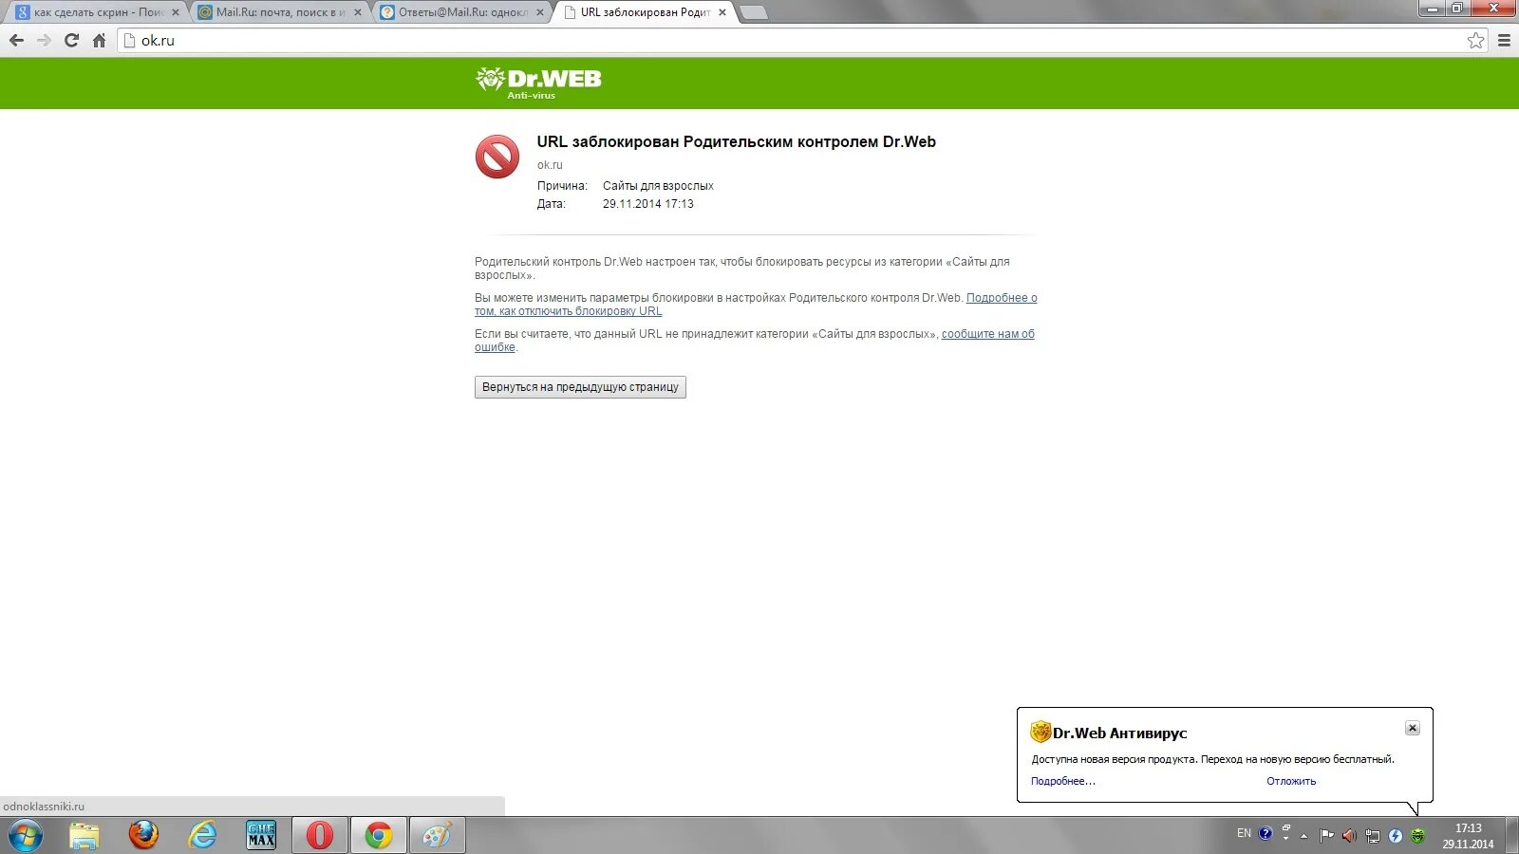Open Action Center flag icon

pos(1326,836)
